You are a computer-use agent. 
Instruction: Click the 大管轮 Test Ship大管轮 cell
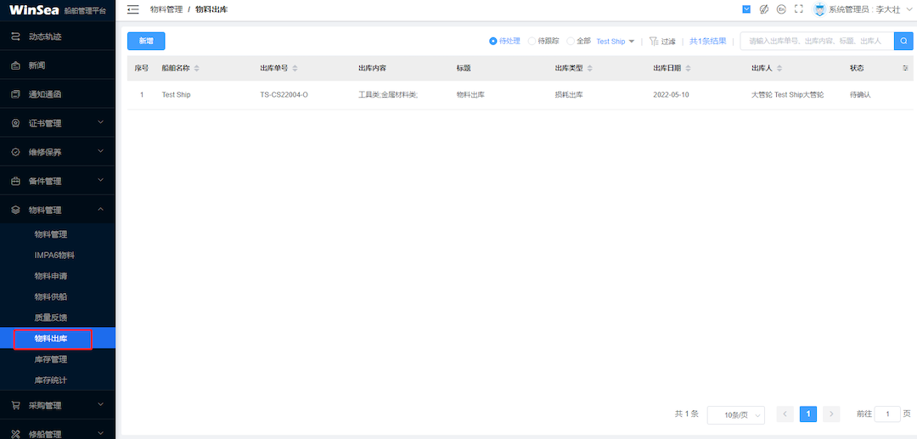[x=788, y=95]
